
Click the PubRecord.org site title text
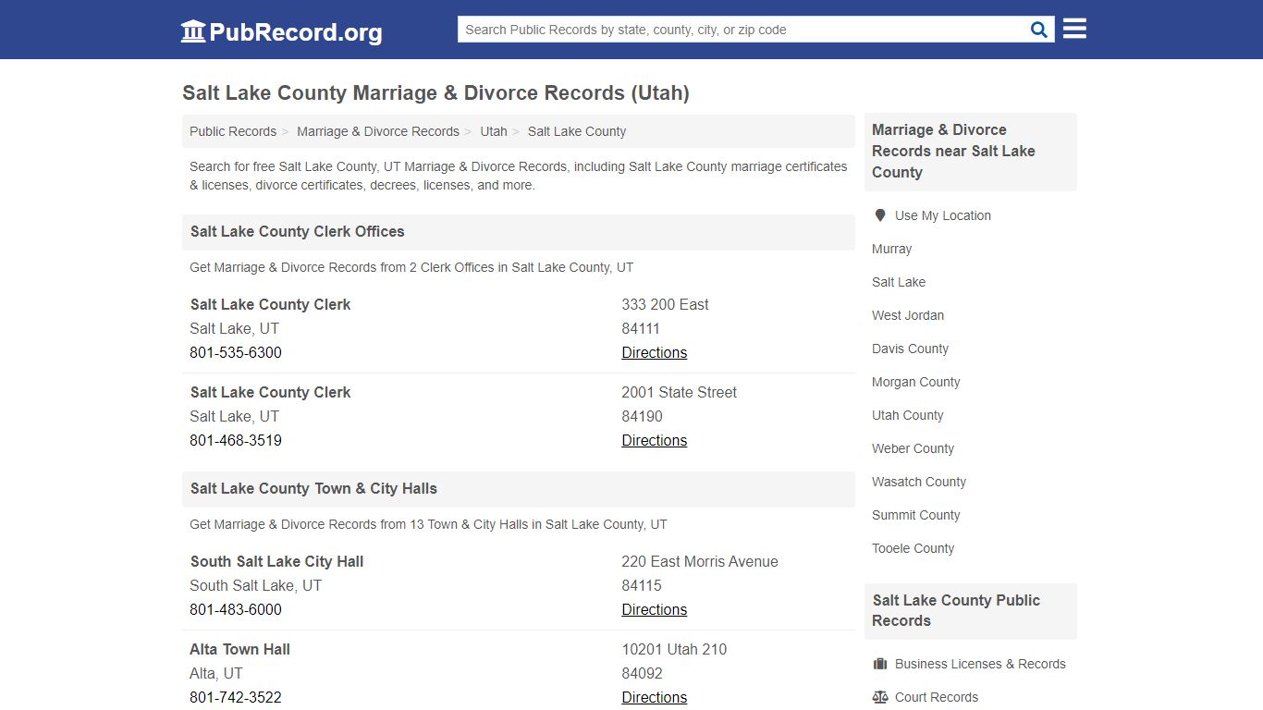(296, 32)
